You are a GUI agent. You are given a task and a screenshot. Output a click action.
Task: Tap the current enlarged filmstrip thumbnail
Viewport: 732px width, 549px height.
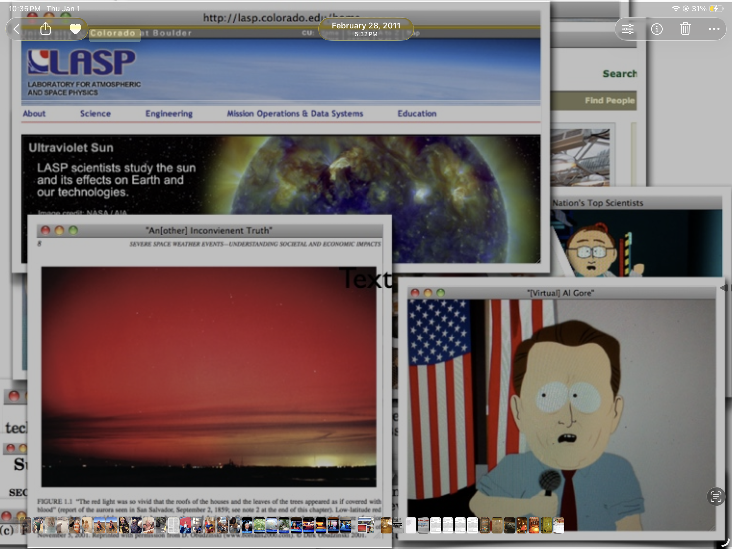click(366, 526)
